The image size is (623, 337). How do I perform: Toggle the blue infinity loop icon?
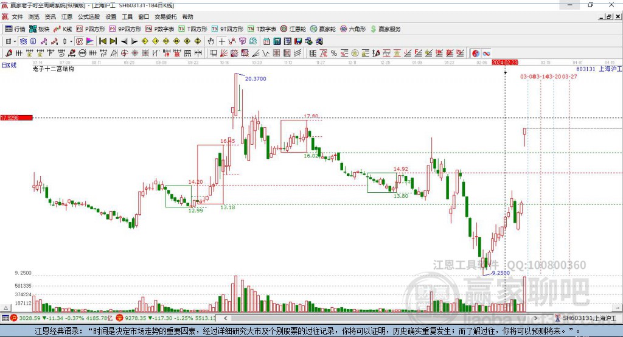(x=486, y=54)
